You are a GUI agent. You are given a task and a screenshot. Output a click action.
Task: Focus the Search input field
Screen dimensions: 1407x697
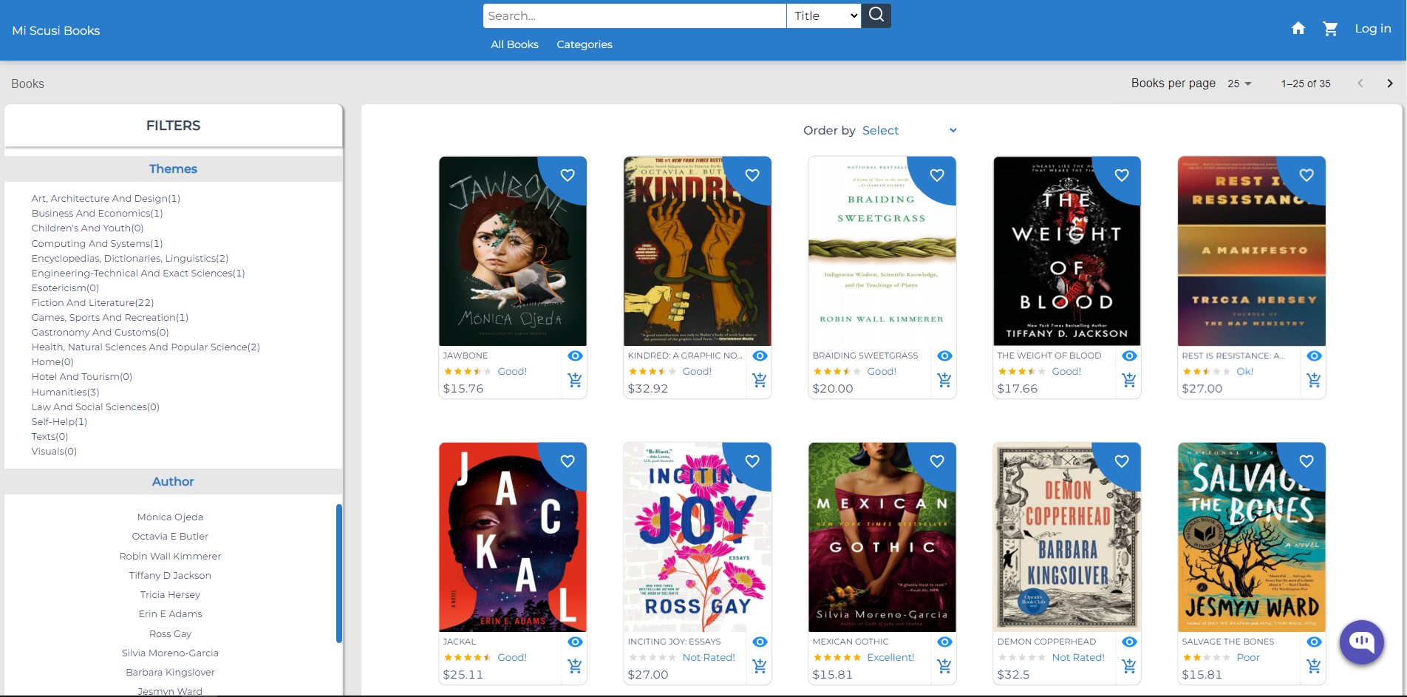point(635,16)
